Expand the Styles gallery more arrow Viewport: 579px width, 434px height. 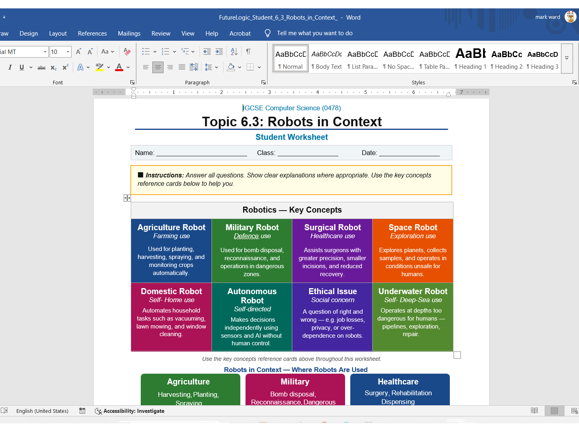click(x=567, y=59)
